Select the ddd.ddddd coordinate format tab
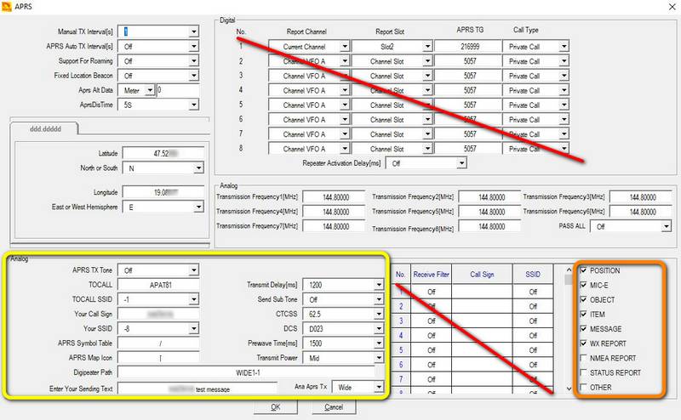Image resolution: width=681 pixels, height=420 pixels. [45, 129]
